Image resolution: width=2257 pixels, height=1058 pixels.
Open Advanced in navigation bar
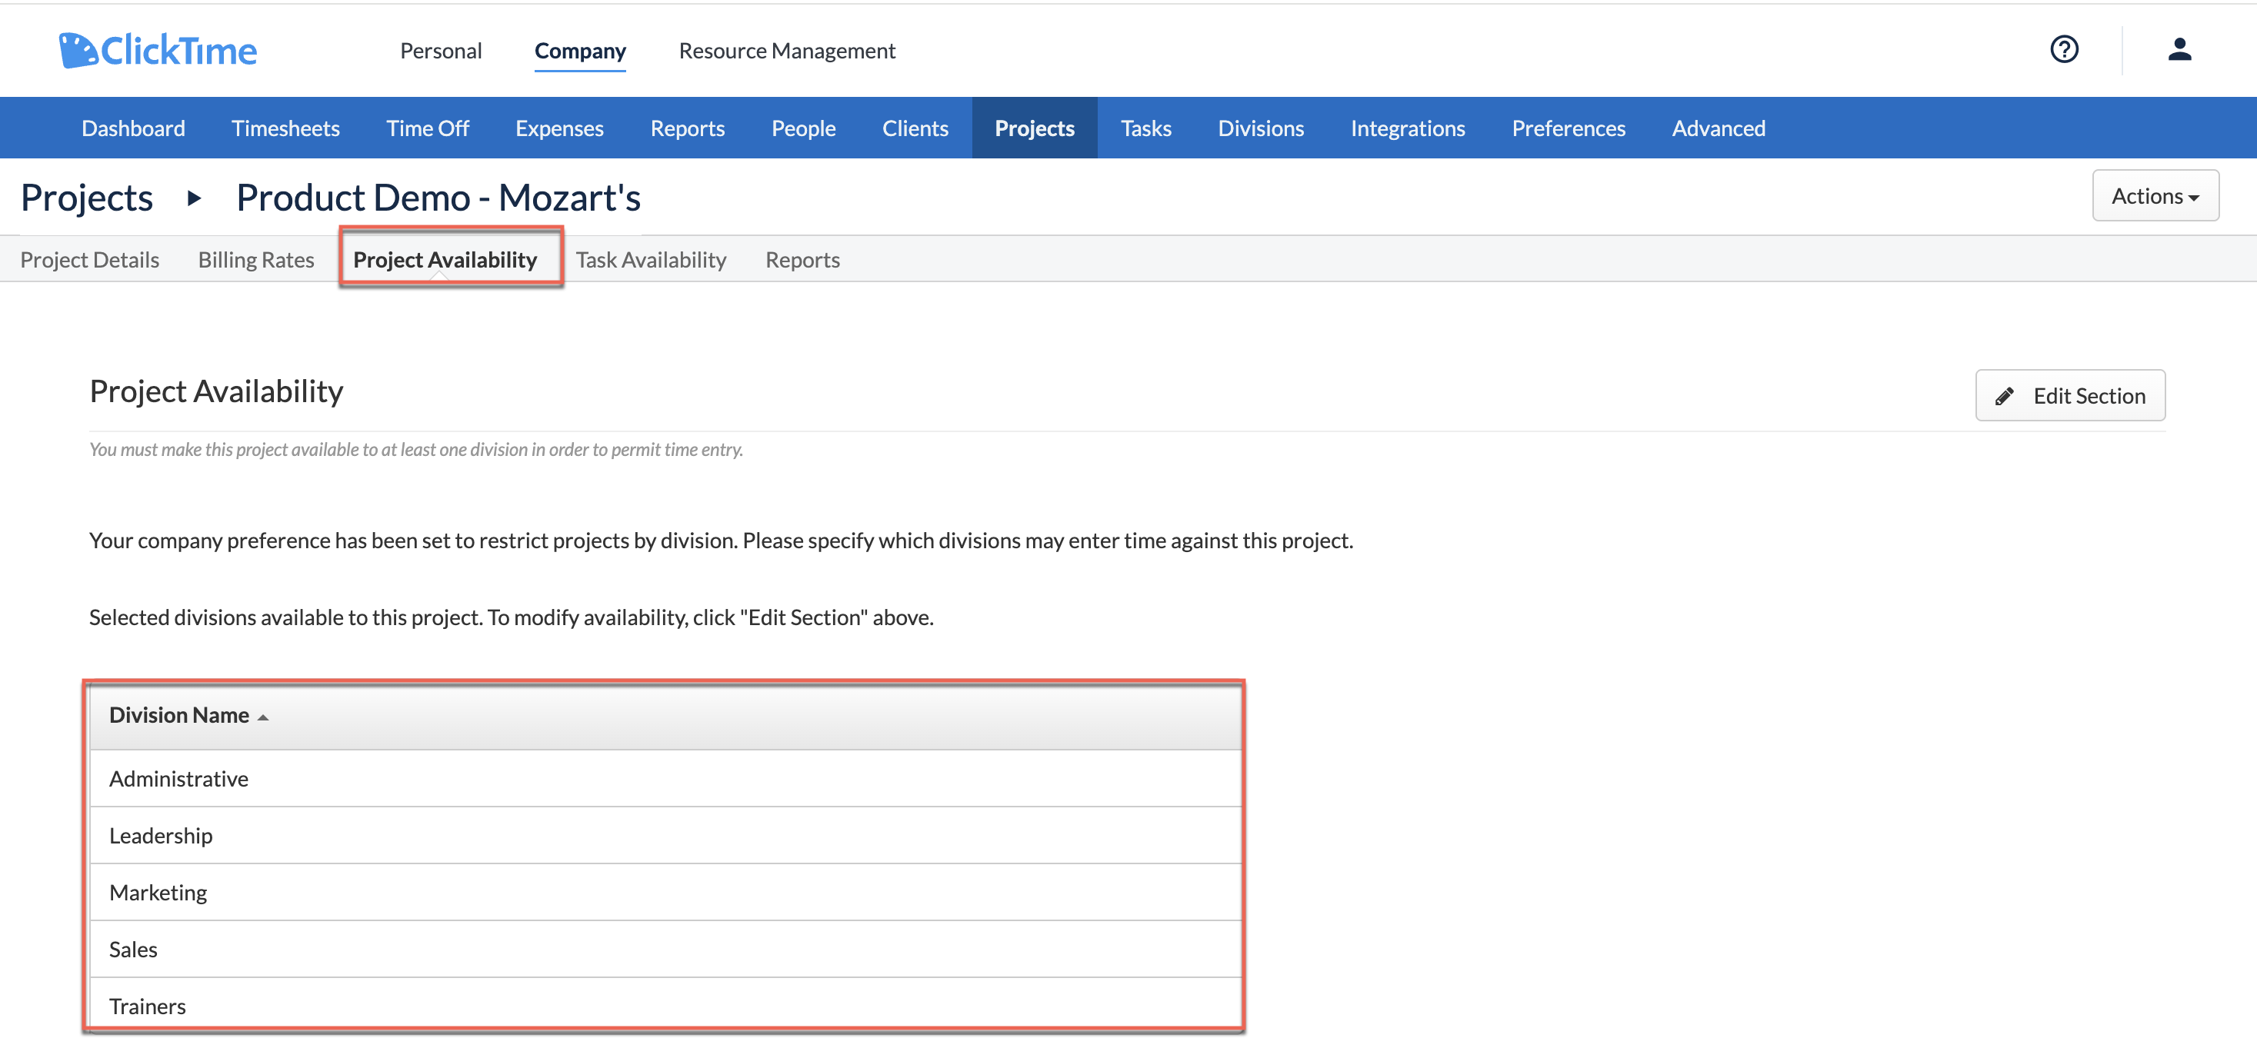(x=1719, y=128)
